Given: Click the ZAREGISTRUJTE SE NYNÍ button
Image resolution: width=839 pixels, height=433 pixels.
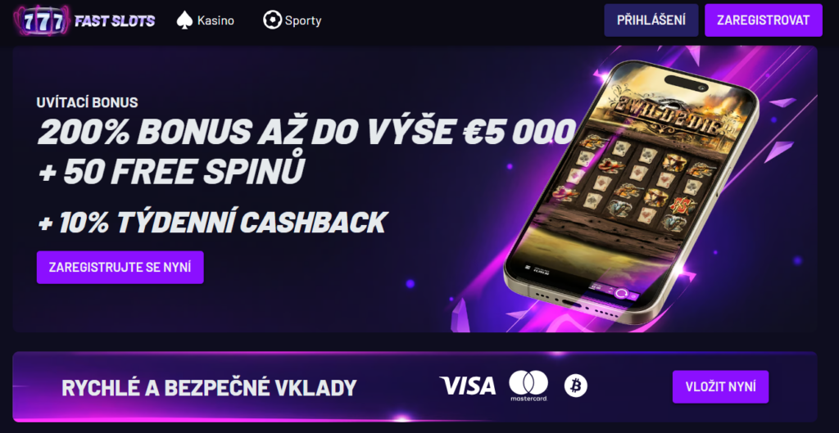Looking at the screenshot, I should (x=120, y=268).
